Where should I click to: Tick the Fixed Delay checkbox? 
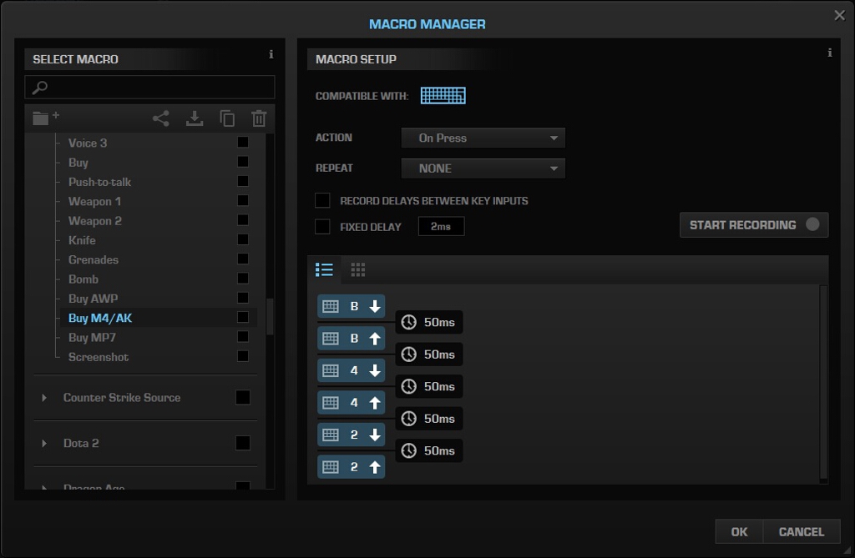322,226
